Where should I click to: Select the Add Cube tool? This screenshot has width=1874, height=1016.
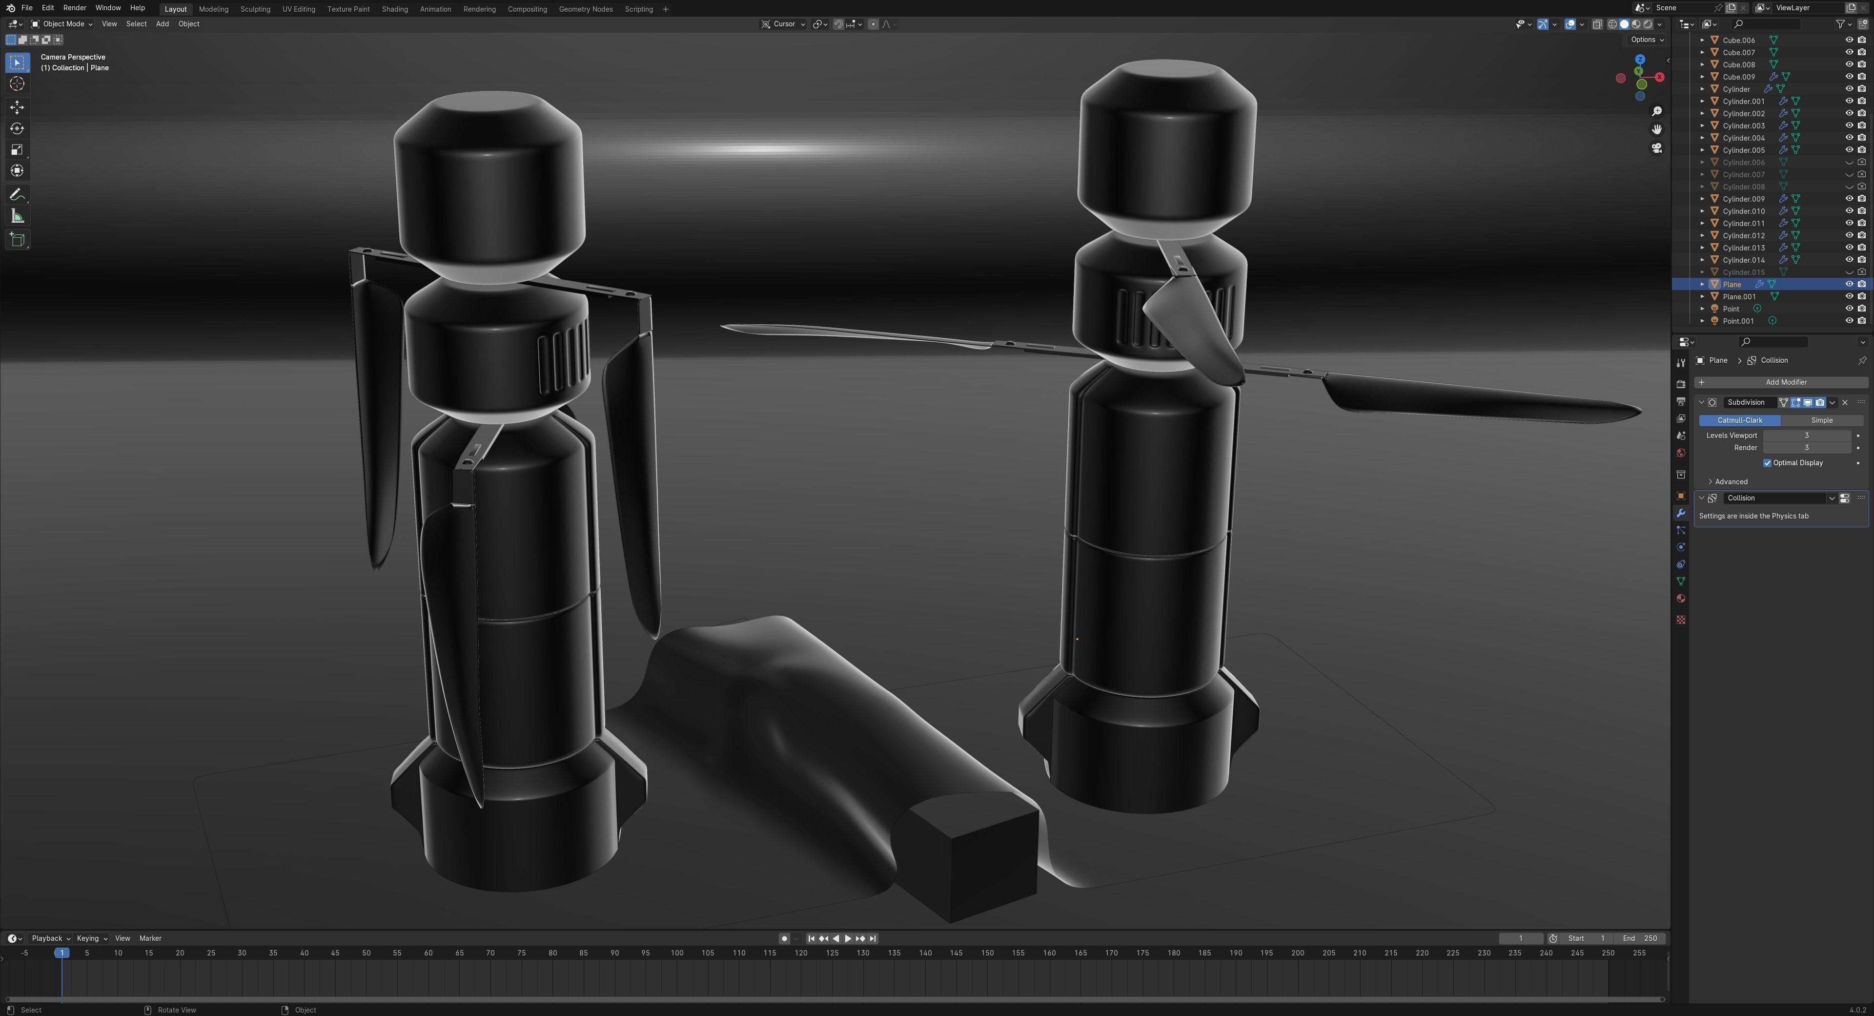(x=17, y=240)
